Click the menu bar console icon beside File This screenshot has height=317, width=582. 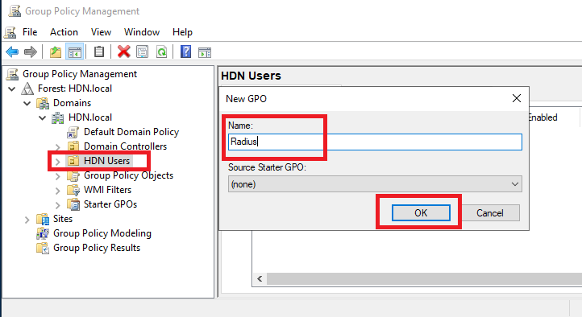coord(10,33)
